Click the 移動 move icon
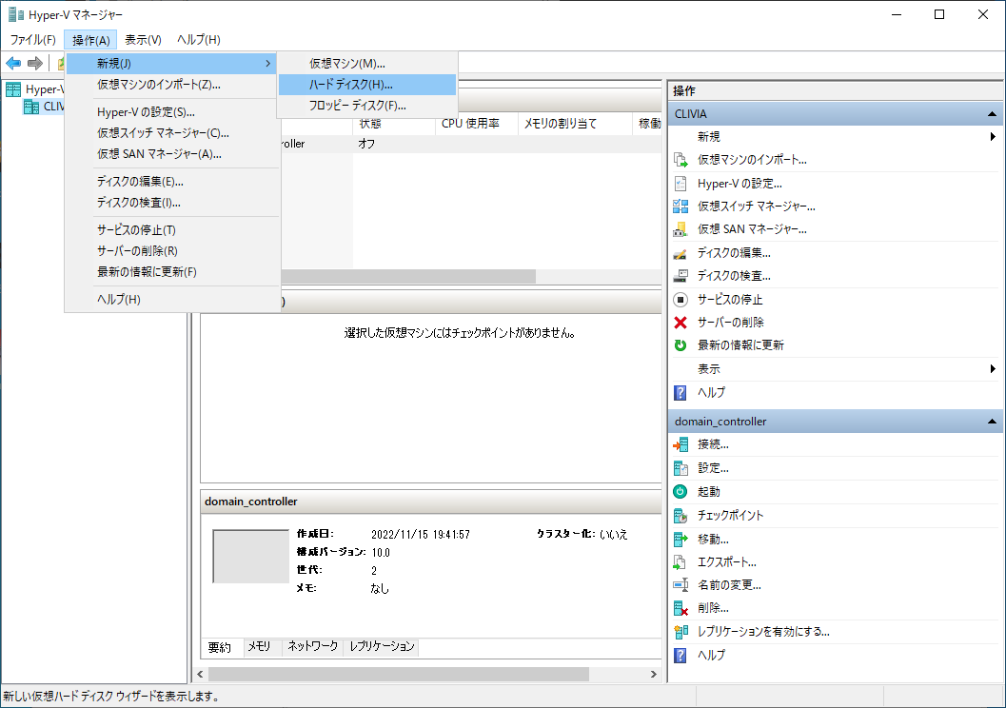Screen dimensions: 1006x708 (681, 539)
